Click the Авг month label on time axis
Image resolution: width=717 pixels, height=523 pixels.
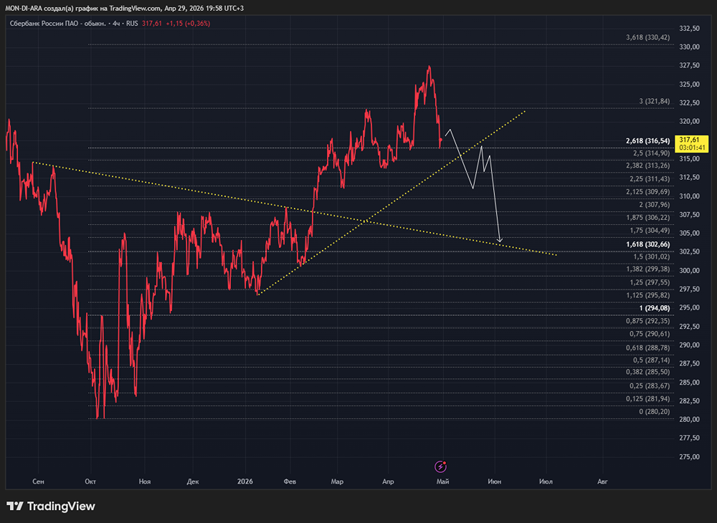(x=603, y=481)
